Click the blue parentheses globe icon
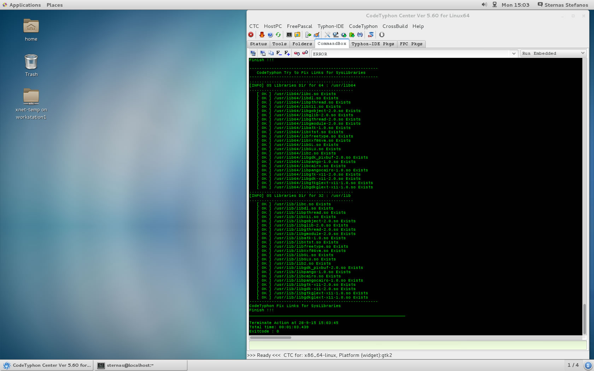Screen dimensions: 594x371 coord(360,35)
